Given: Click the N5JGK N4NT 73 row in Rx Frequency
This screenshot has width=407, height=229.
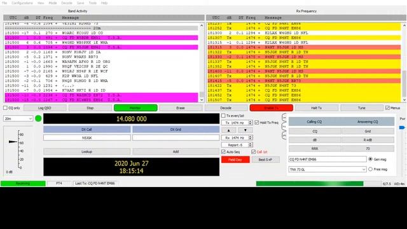Looking at the screenshot, I should click(x=304, y=85).
